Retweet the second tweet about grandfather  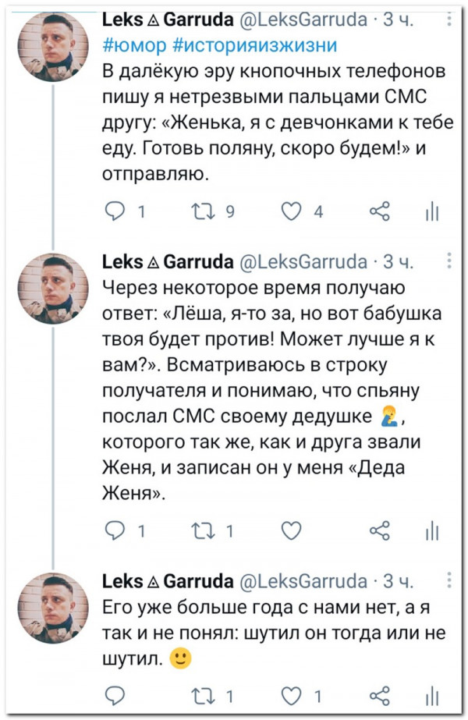coord(201,531)
